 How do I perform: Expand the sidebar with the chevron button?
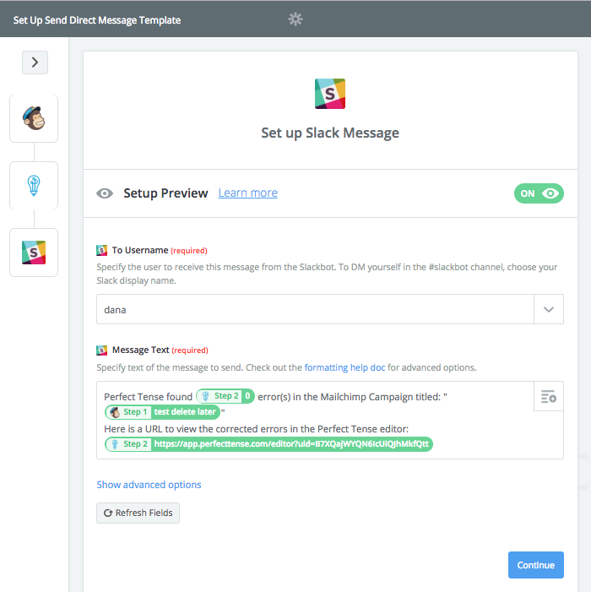(35, 62)
